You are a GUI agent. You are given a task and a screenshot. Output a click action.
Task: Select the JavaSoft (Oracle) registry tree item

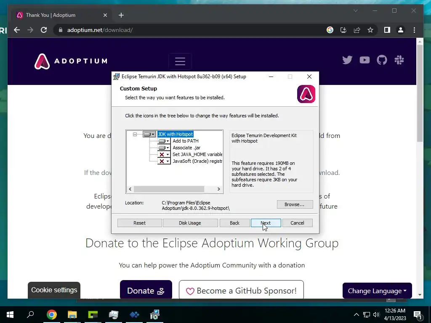pyautogui.click(x=197, y=161)
